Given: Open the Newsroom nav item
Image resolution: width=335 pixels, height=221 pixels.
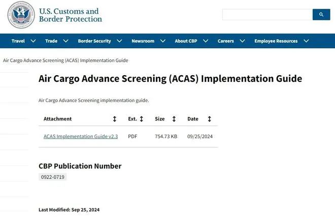Looking at the screenshot, I should [x=143, y=41].
